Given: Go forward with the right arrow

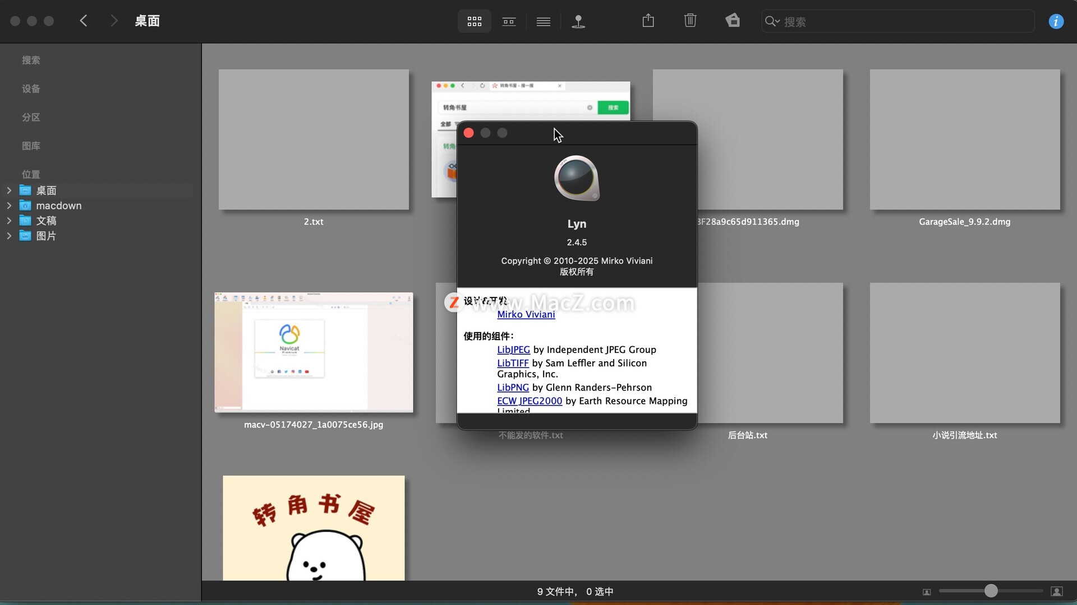Looking at the screenshot, I should point(114,21).
